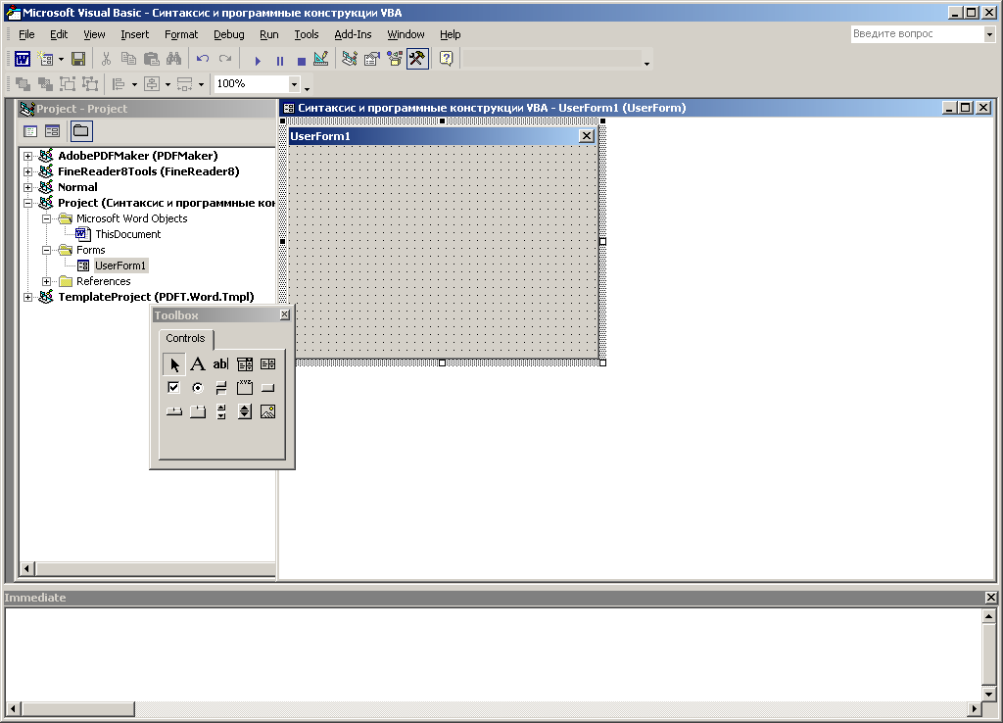Select the ListBox control in the Toolbox
The image size is (1003, 723).
(268, 364)
